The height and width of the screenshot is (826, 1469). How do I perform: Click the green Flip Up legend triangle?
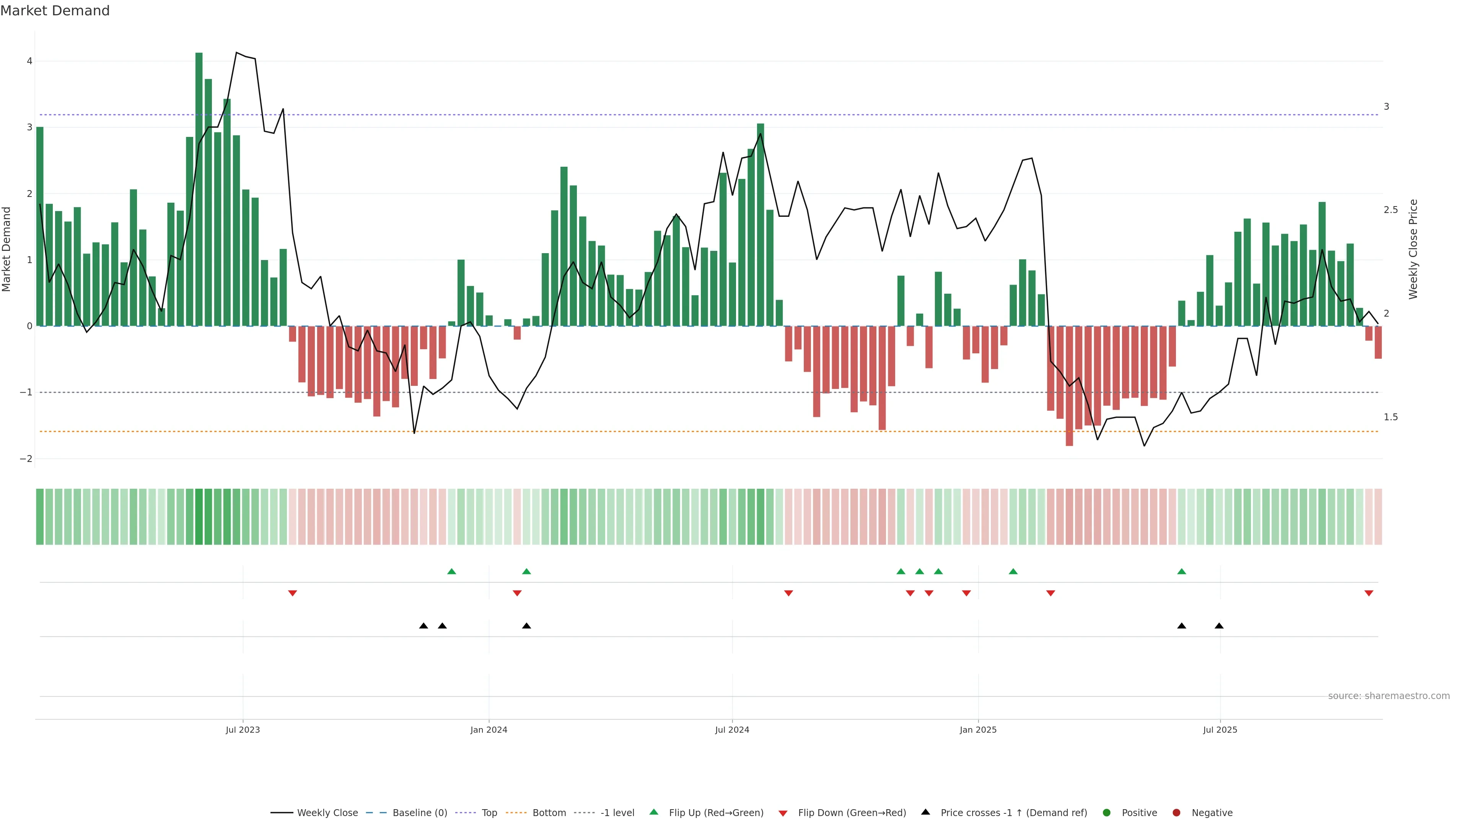[x=654, y=812]
